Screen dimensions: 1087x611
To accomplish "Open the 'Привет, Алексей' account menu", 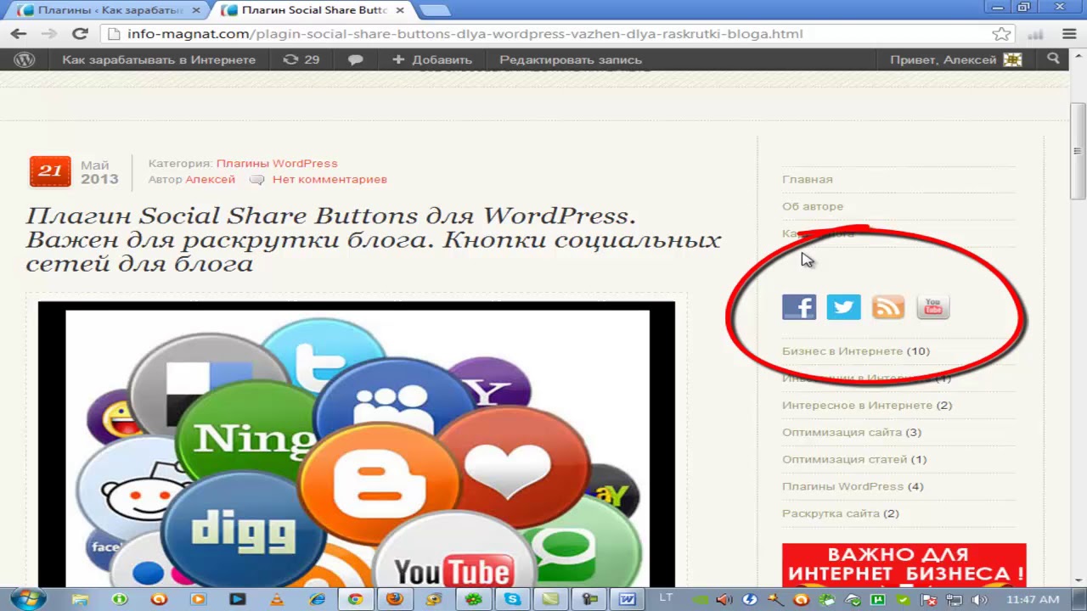I will pos(955,59).
